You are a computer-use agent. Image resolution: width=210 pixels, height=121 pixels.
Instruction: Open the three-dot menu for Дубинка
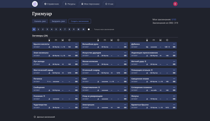pyautogui.click(x=174, y=44)
